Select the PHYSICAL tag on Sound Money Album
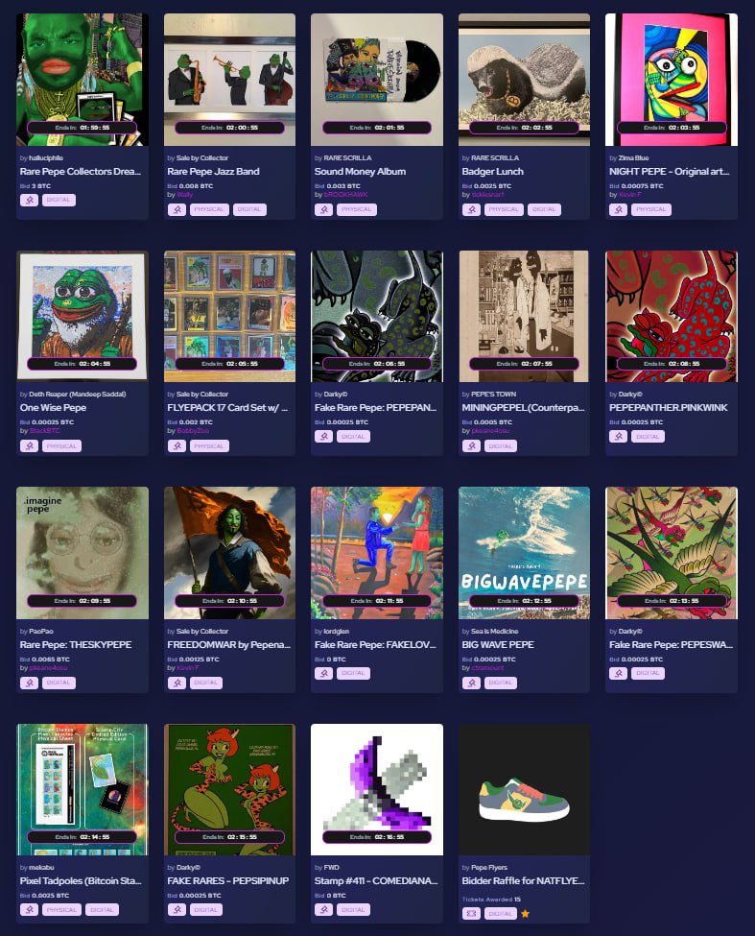755x936 pixels. (357, 209)
